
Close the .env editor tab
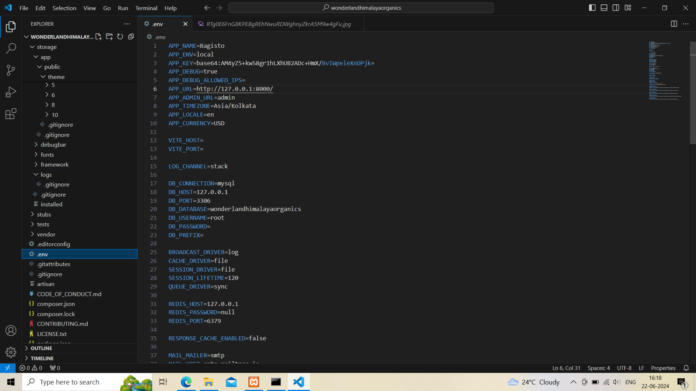[185, 24]
